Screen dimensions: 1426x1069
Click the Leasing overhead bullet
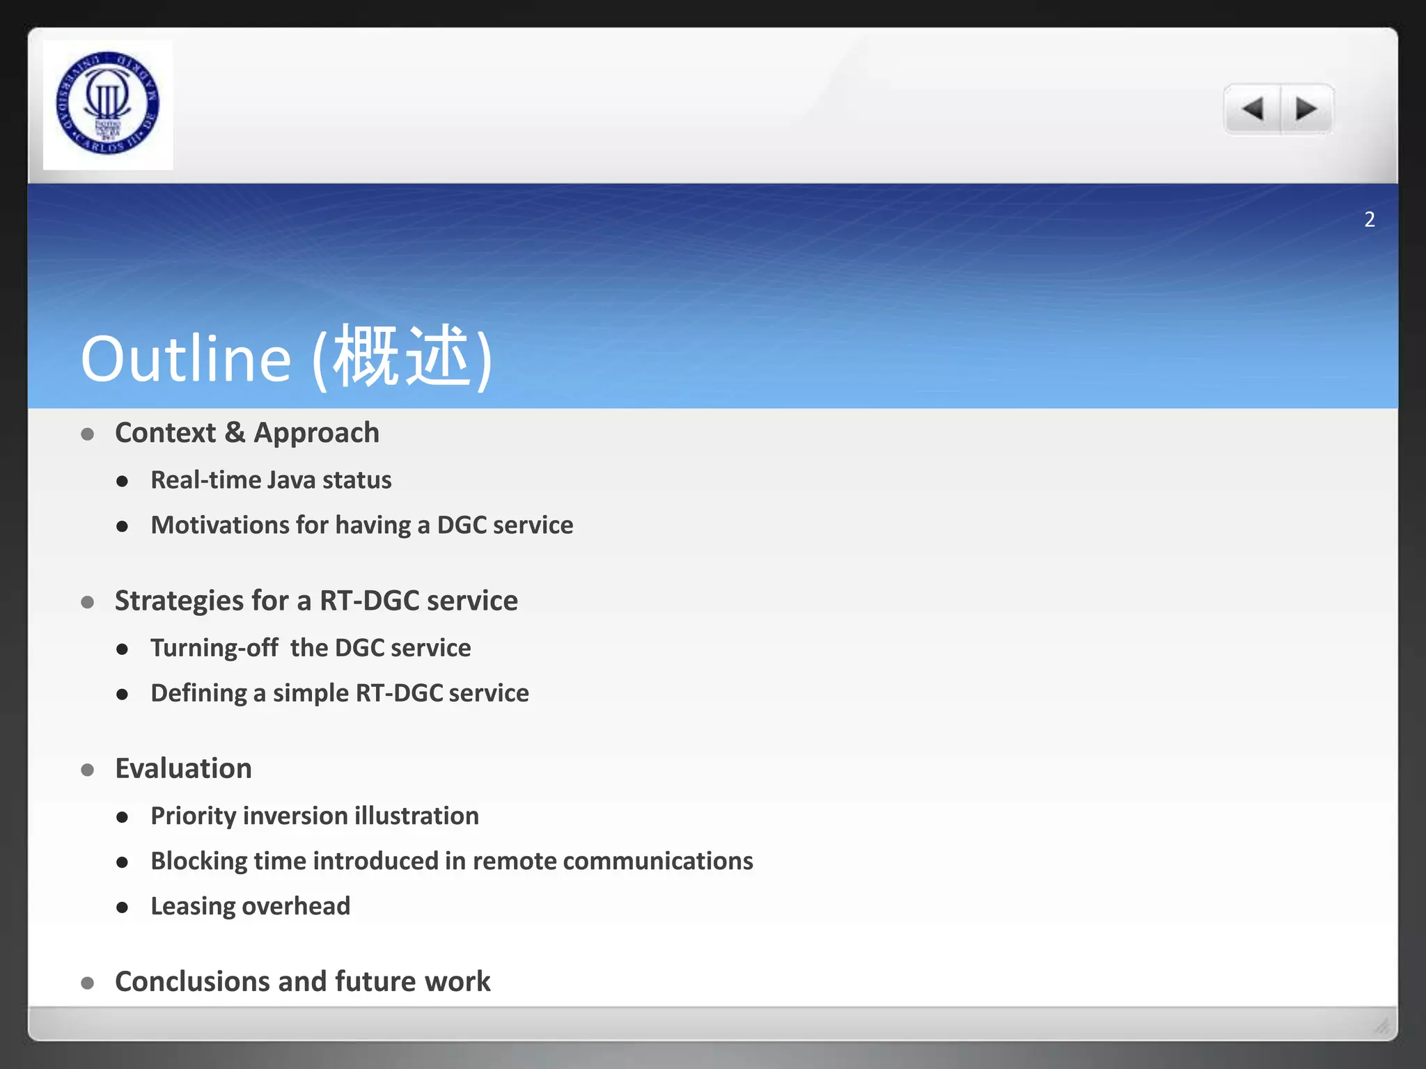click(x=250, y=906)
